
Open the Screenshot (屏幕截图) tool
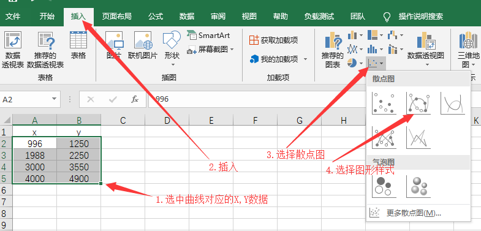point(210,49)
